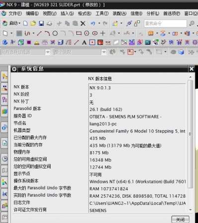This screenshot has height=223, width=198.
Task: Select the Ellipse sketch tool
Action: pos(95,33)
